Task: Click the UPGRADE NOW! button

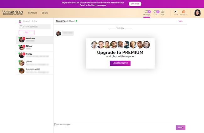Action: (x=120, y=63)
